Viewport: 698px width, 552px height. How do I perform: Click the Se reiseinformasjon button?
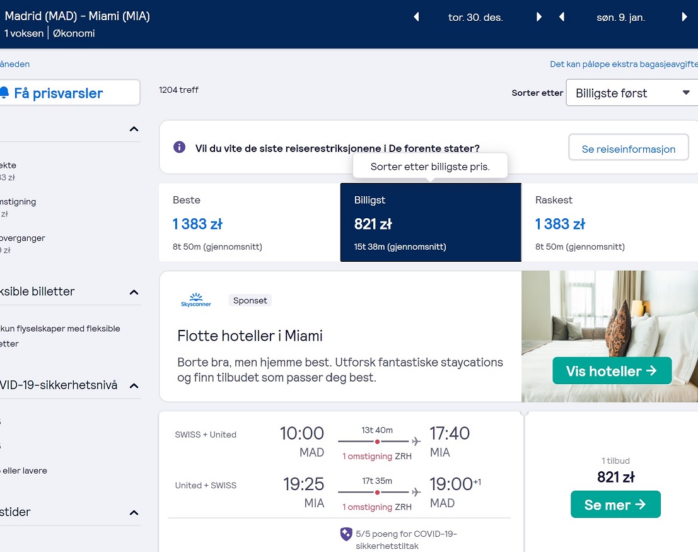tap(629, 149)
